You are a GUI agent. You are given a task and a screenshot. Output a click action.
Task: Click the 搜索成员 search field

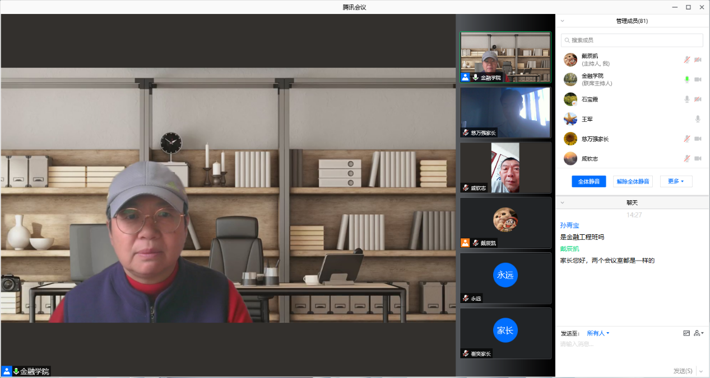pyautogui.click(x=632, y=40)
